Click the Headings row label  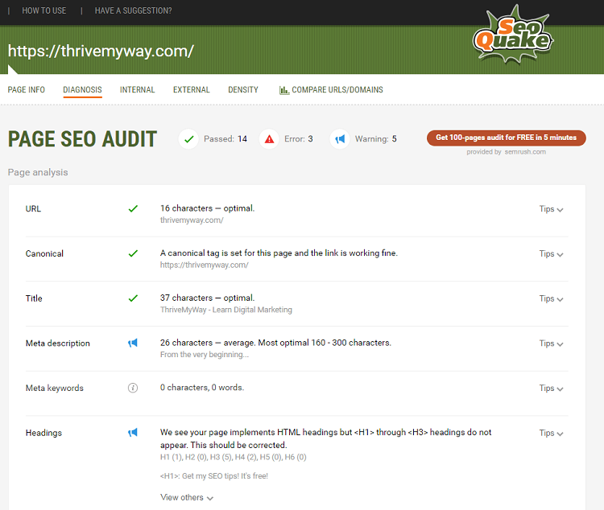click(x=43, y=433)
